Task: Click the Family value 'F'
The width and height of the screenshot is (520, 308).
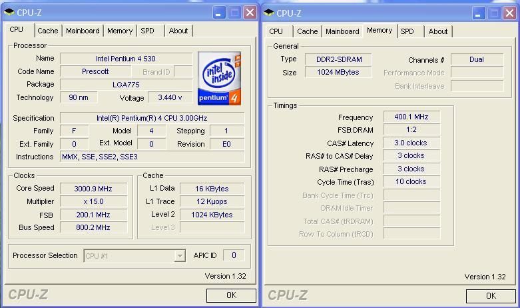Action: click(x=74, y=131)
